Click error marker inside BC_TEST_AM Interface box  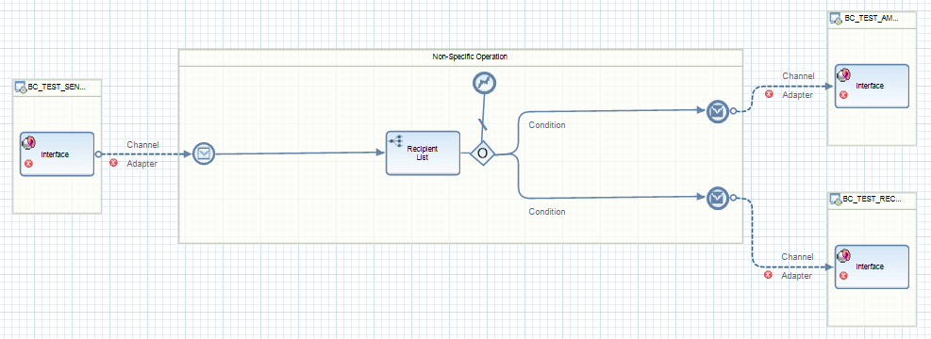point(843,95)
